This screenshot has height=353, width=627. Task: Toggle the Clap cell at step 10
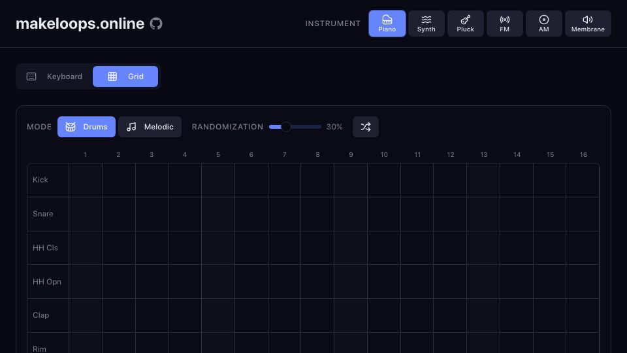coord(384,315)
